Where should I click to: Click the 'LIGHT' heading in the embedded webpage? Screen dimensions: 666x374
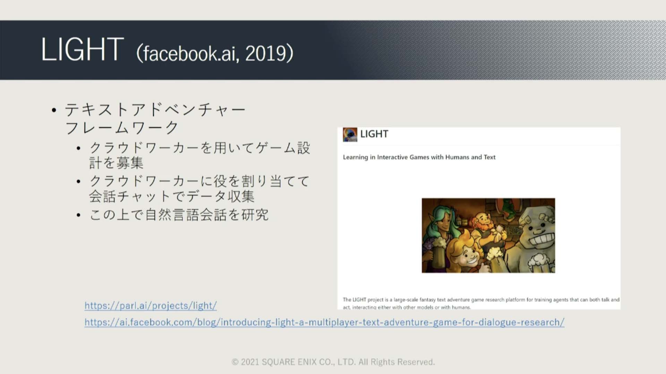374,134
